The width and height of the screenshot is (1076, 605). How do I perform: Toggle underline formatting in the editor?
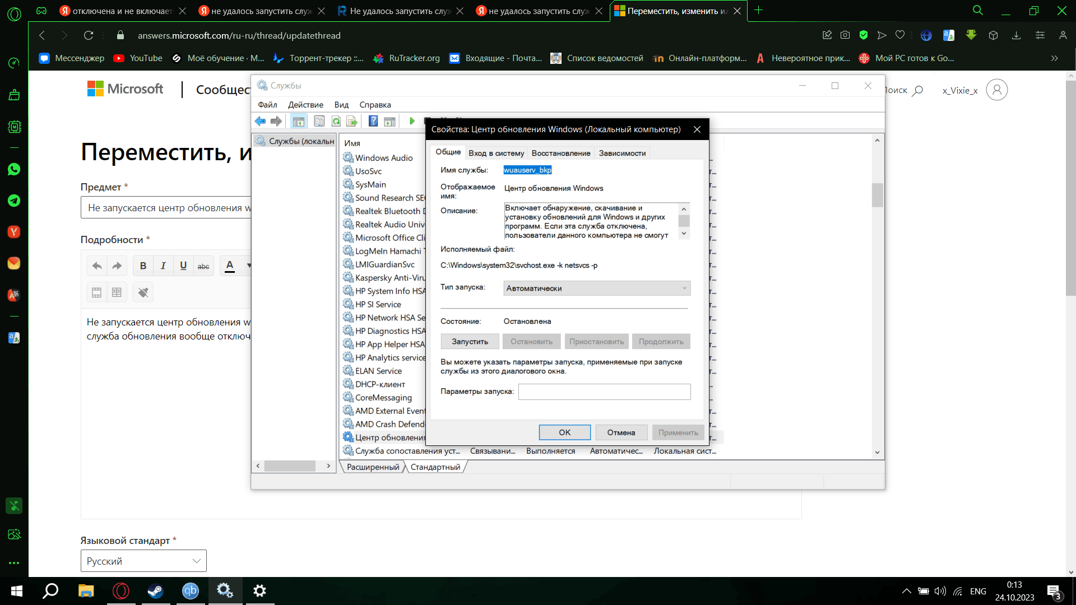(183, 266)
